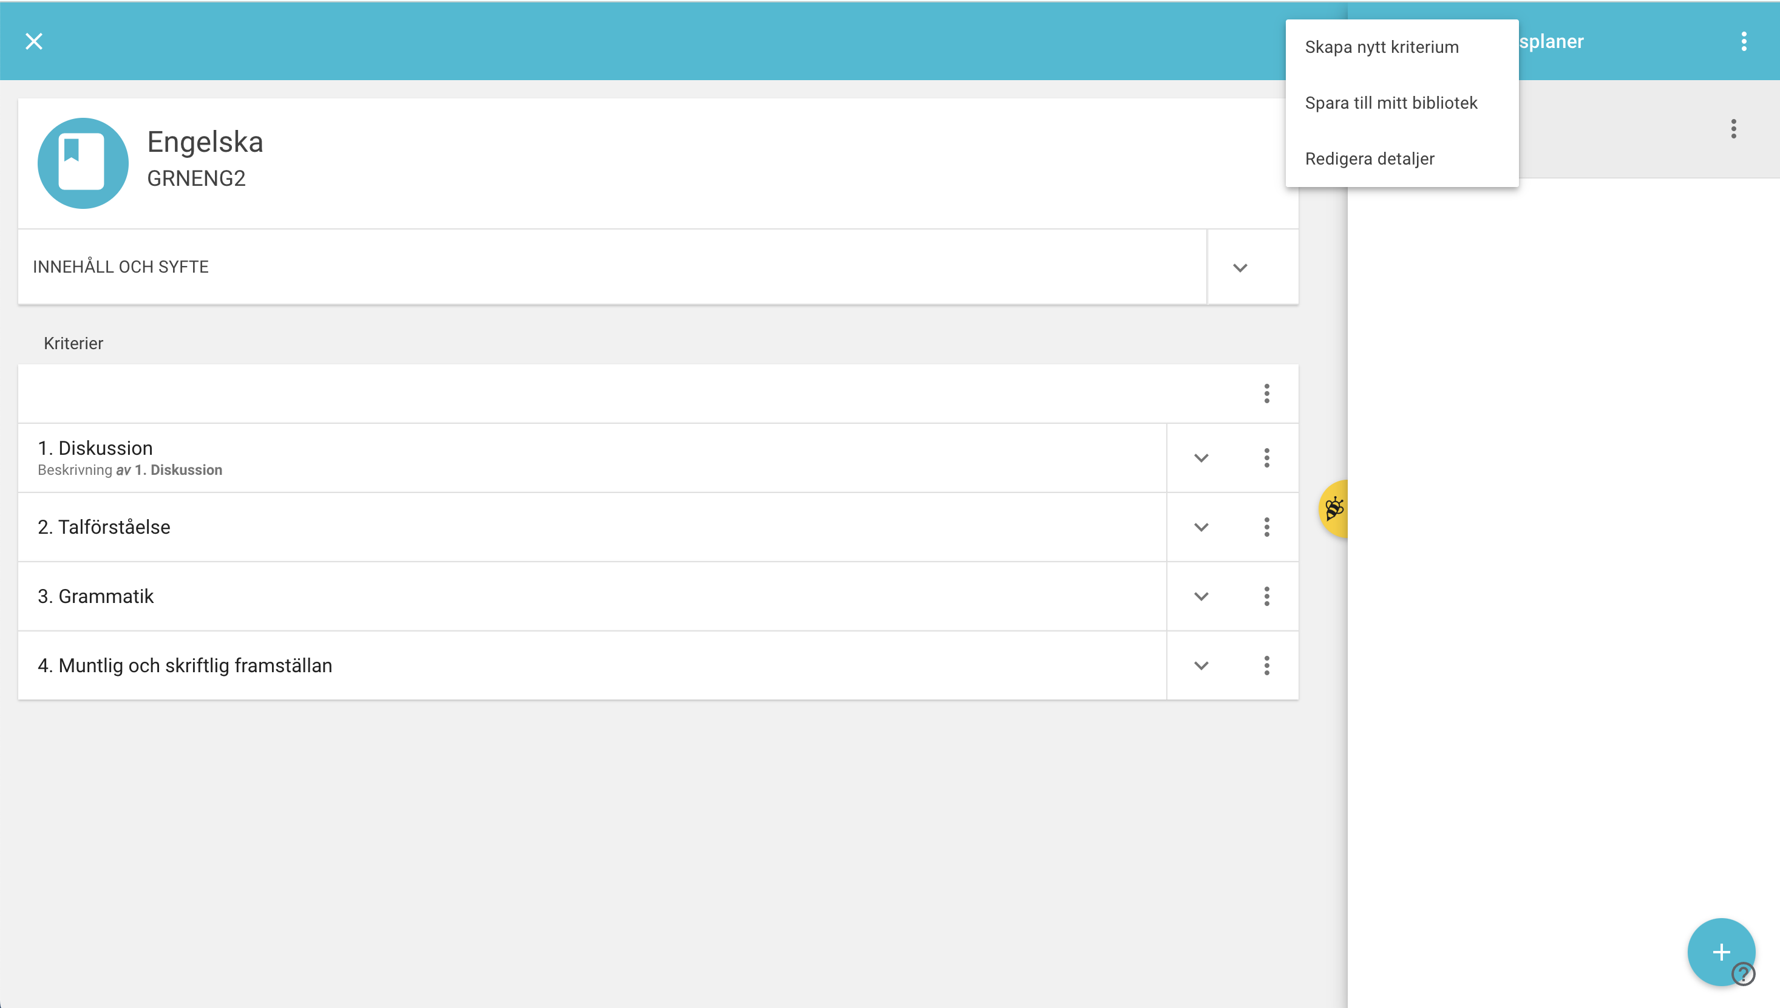The height and width of the screenshot is (1008, 1780).
Task: Open the more options menu for 1. Diskussion
Action: pyautogui.click(x=1266, y=458)
